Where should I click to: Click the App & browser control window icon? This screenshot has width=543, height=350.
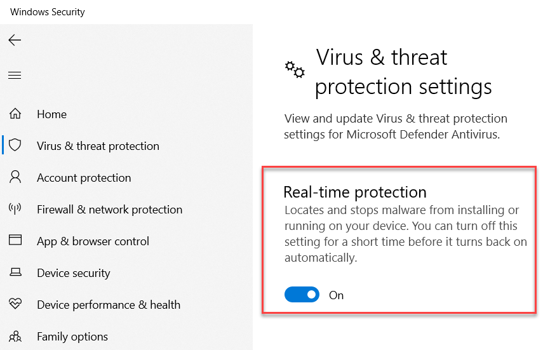pyautogui.click(x=15, y=241)
